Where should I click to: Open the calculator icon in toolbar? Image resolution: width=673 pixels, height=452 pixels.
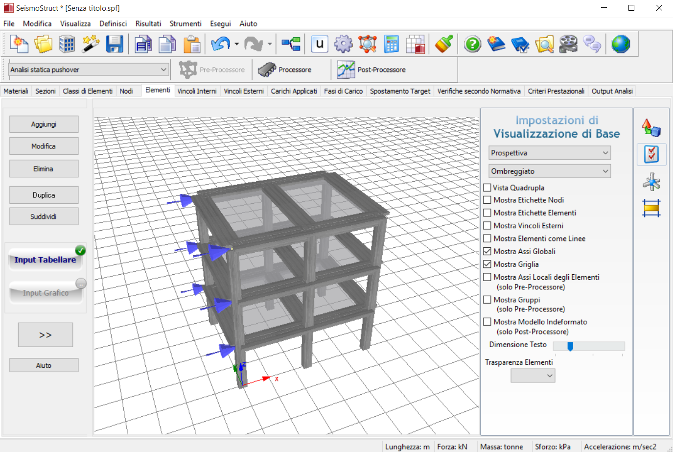pyautogui.click(x=391, y=44)
